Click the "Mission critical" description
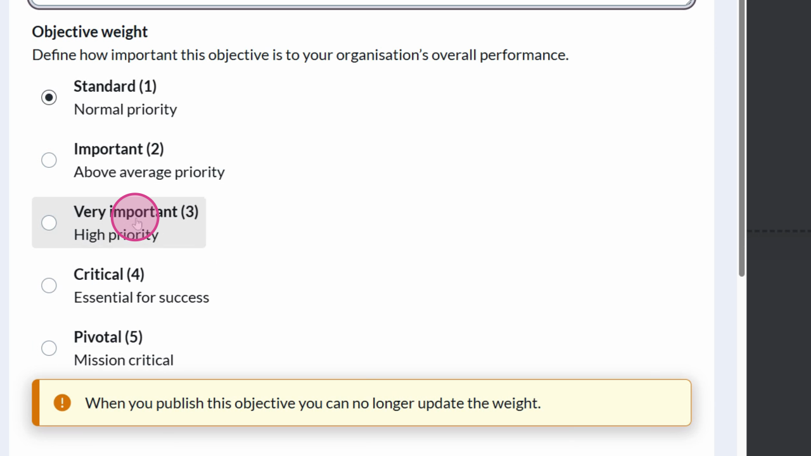811x456 pixels. click(x=124, y=360)
